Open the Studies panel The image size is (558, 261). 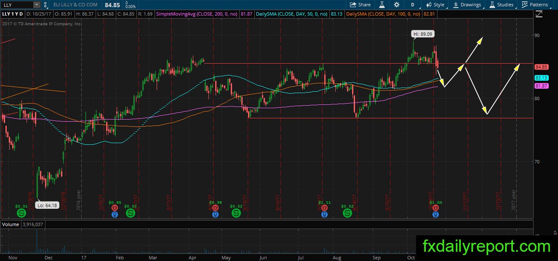coord(501,5)
